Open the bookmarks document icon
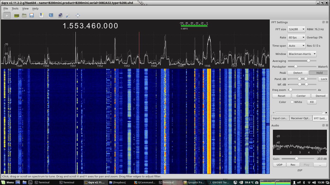The width and height of the screenshot is (330, 185). click(42, 15)
